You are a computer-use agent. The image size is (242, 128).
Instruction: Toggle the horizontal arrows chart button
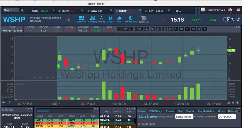[205, 29]
